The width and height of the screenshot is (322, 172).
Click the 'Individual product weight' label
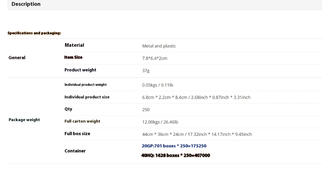pos(86,85)
